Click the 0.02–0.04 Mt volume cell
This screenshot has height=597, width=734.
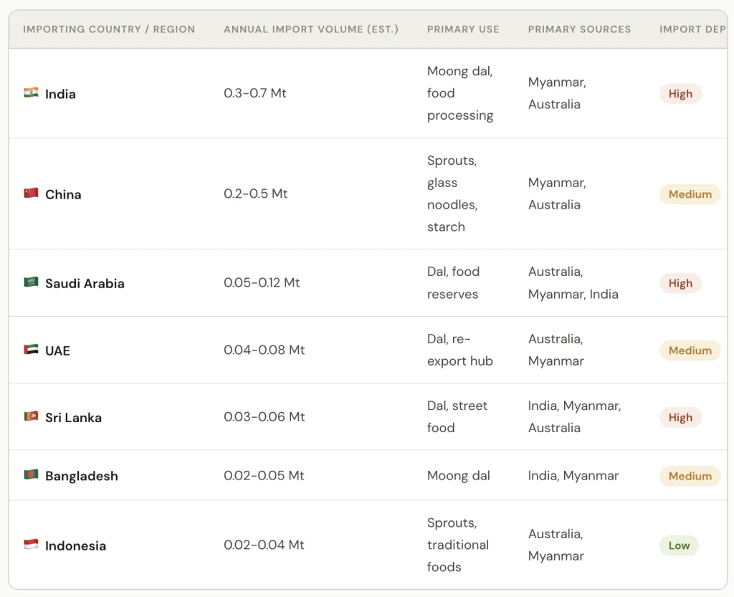click(x=264, y=545)
